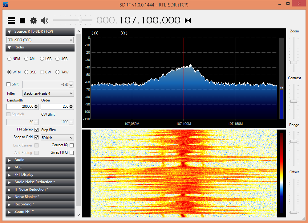Open the hamburger menu

click(11, 20)
